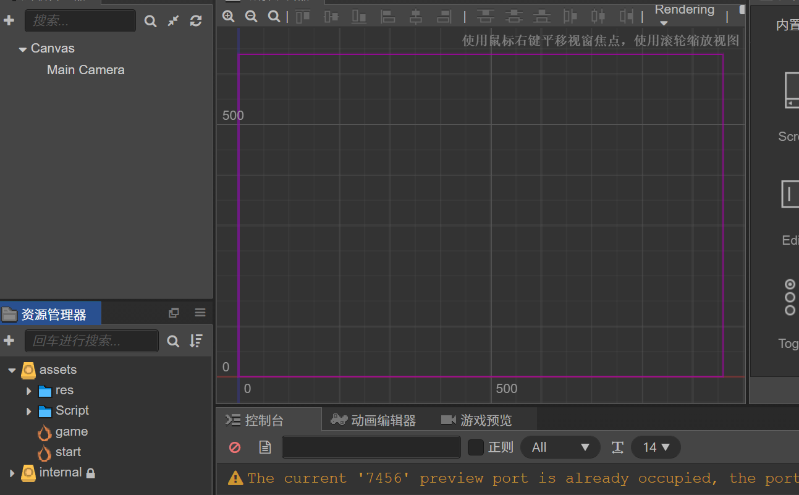Image resolution: width=799 pixels, height=495 pixels.
Task: Align nodes to vertical center
Action: pos(331,17)
